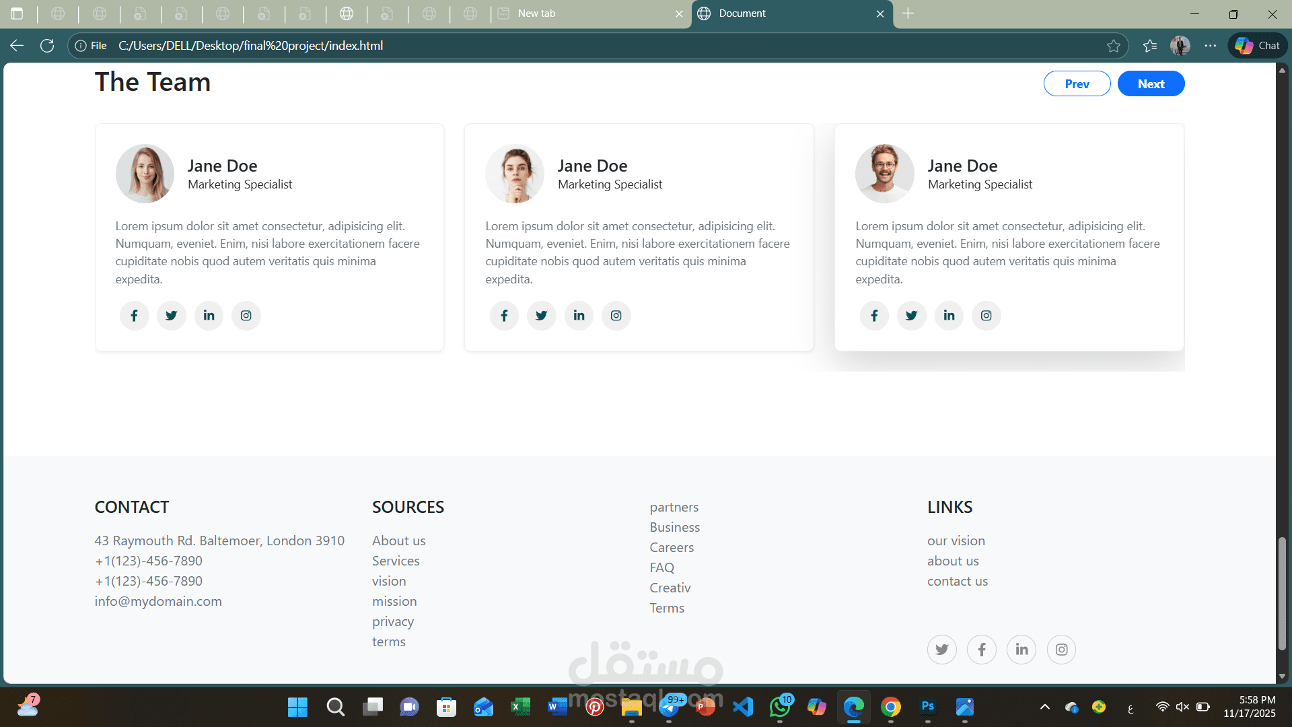
Task: Add page to favorites star icon
Action: (1114, 46)
